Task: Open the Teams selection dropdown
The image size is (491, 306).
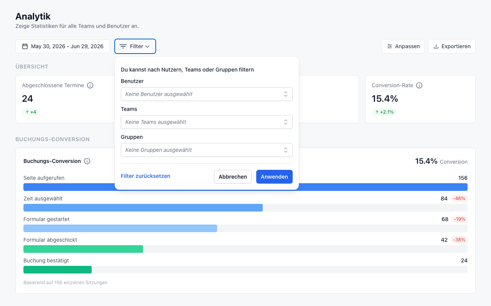Action: tap(207, 122)
